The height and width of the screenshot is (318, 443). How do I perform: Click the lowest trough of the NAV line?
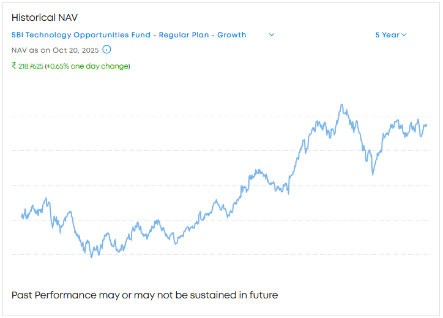click(x=92, y=257)
